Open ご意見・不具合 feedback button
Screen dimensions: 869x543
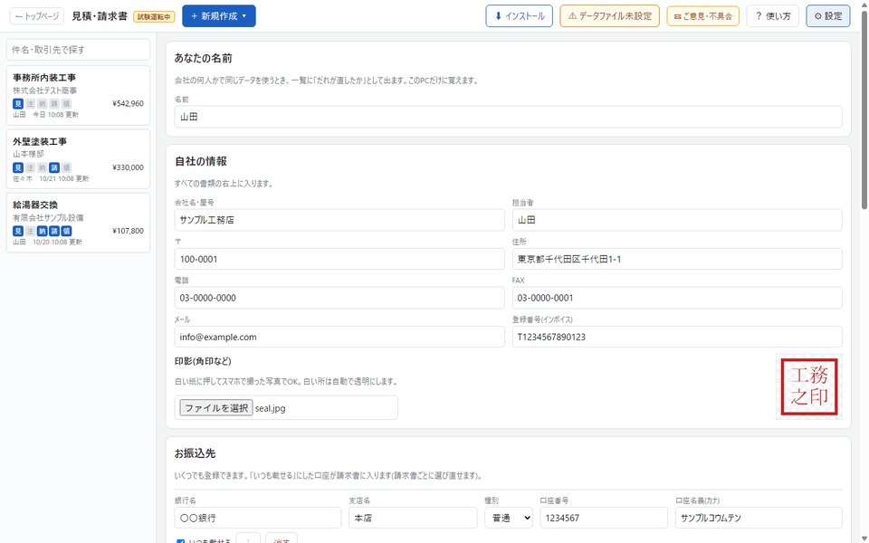pos(702,16)
